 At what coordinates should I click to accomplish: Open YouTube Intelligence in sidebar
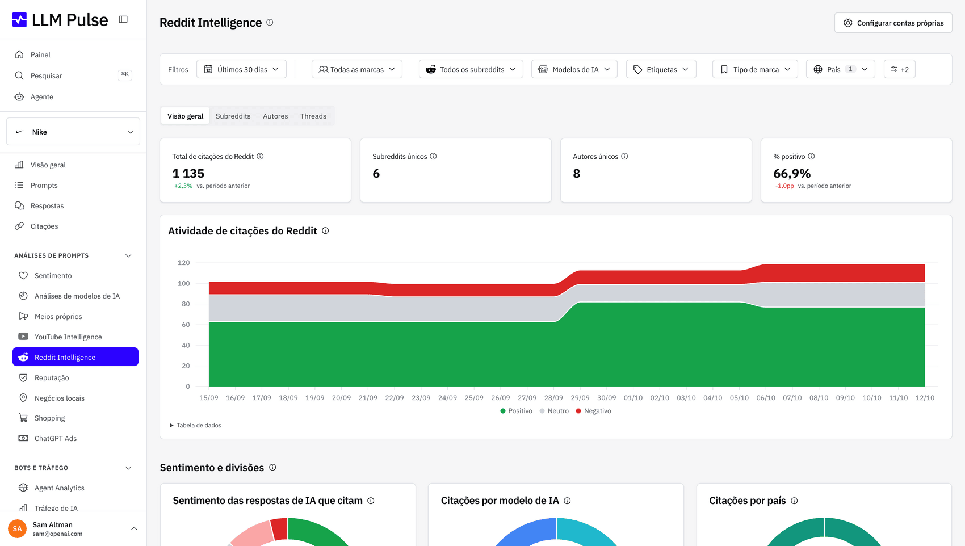[x=75, y=337]
